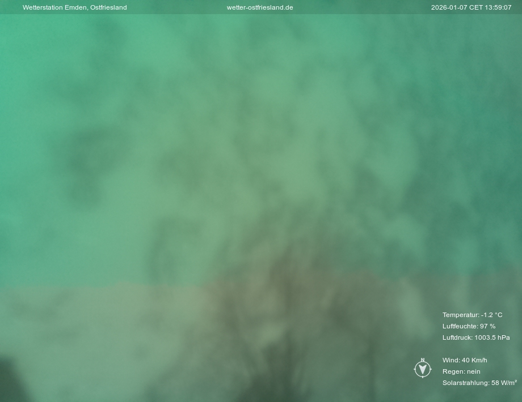522x402 pixels.
Task: Select the Temperatur label
Action: [460, 315]
